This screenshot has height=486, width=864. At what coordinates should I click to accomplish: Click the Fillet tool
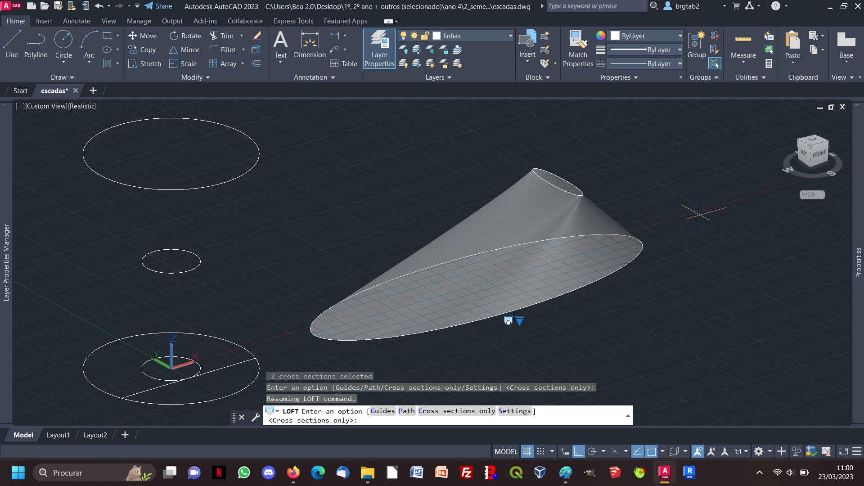[x=223, y=49]
